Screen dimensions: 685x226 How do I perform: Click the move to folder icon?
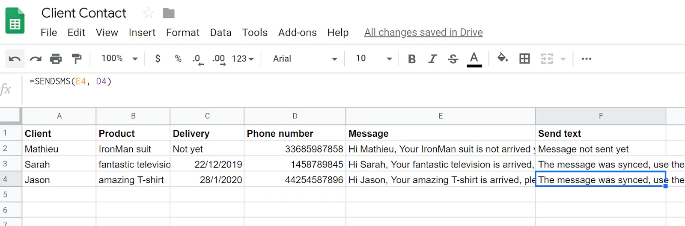(x=169, y=13)
